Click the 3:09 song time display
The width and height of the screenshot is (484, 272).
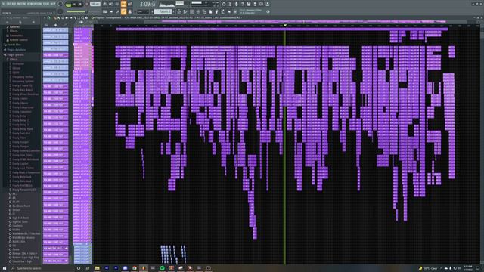tap(147, 4)
